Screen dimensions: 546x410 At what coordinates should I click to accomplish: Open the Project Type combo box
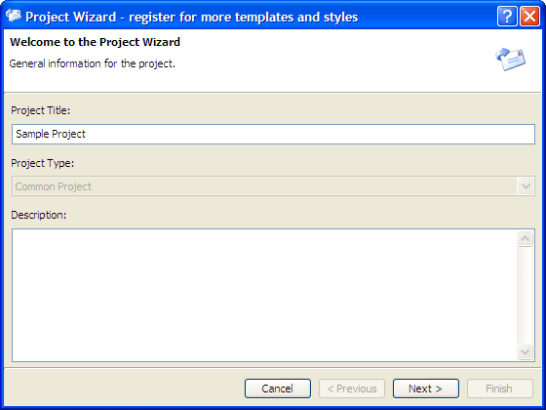click(x=273, y=186)
